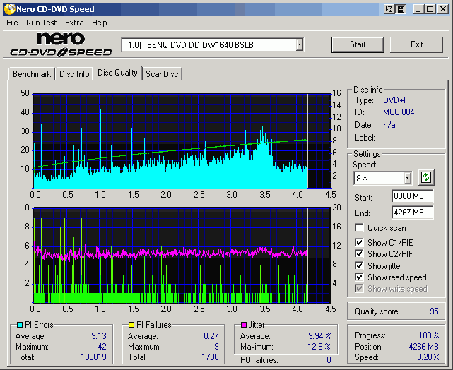This screenshot has width=453, height=370.
Task: Click the End position input field
Action: click(x=412, y=213)
